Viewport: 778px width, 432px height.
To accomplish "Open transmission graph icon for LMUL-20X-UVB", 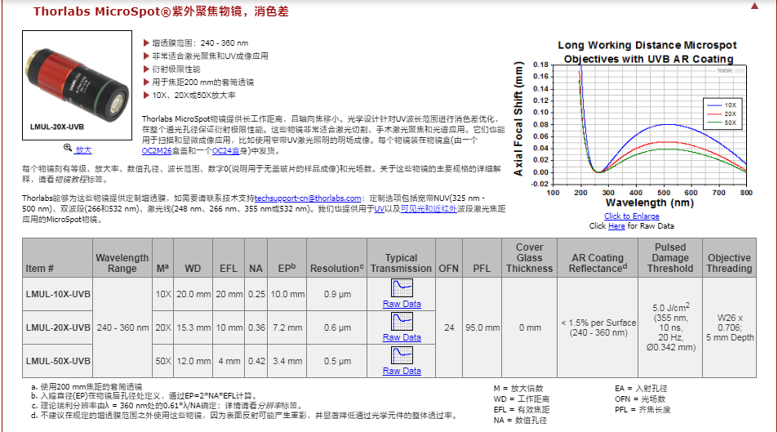I will point(402,322).
